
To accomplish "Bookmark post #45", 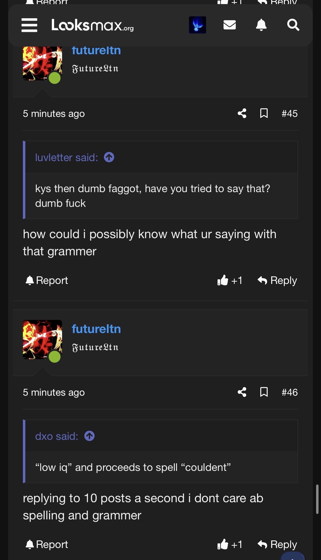I will 264,113.
